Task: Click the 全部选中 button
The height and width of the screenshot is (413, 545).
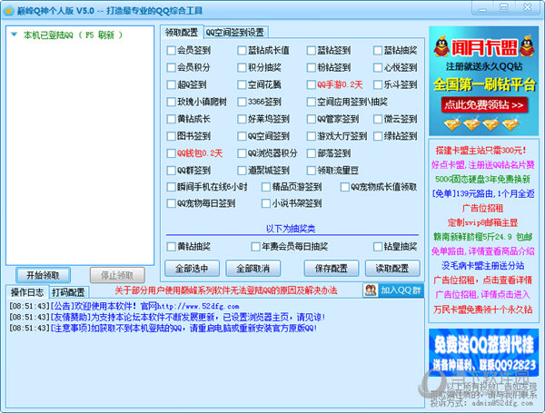Action: pos(192,268)
